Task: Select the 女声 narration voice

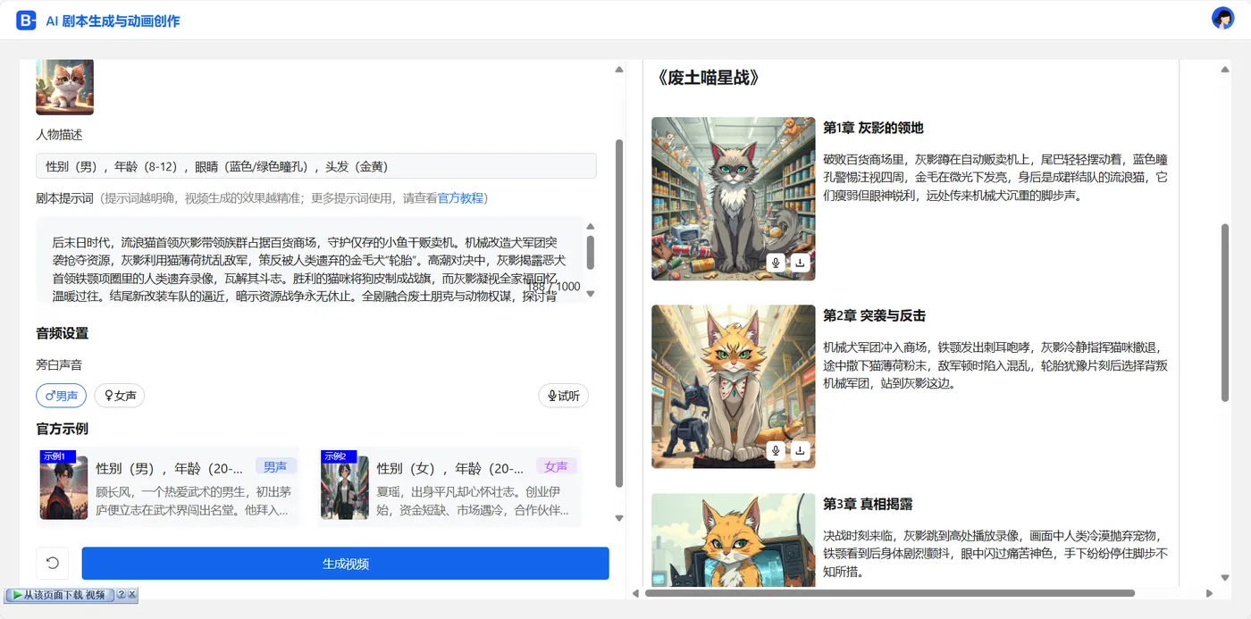Action: (x=120, y=396)
